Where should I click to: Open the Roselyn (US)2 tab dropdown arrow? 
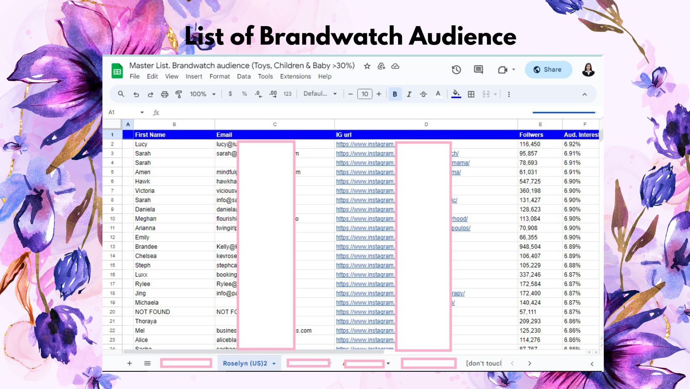274,363
